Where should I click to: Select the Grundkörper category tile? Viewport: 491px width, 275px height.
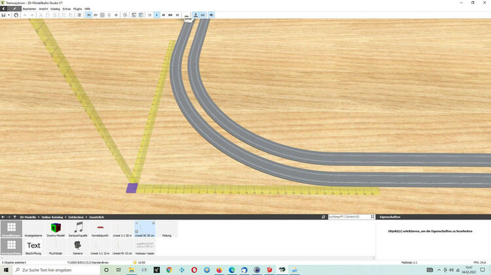click(x=12, y=229)
